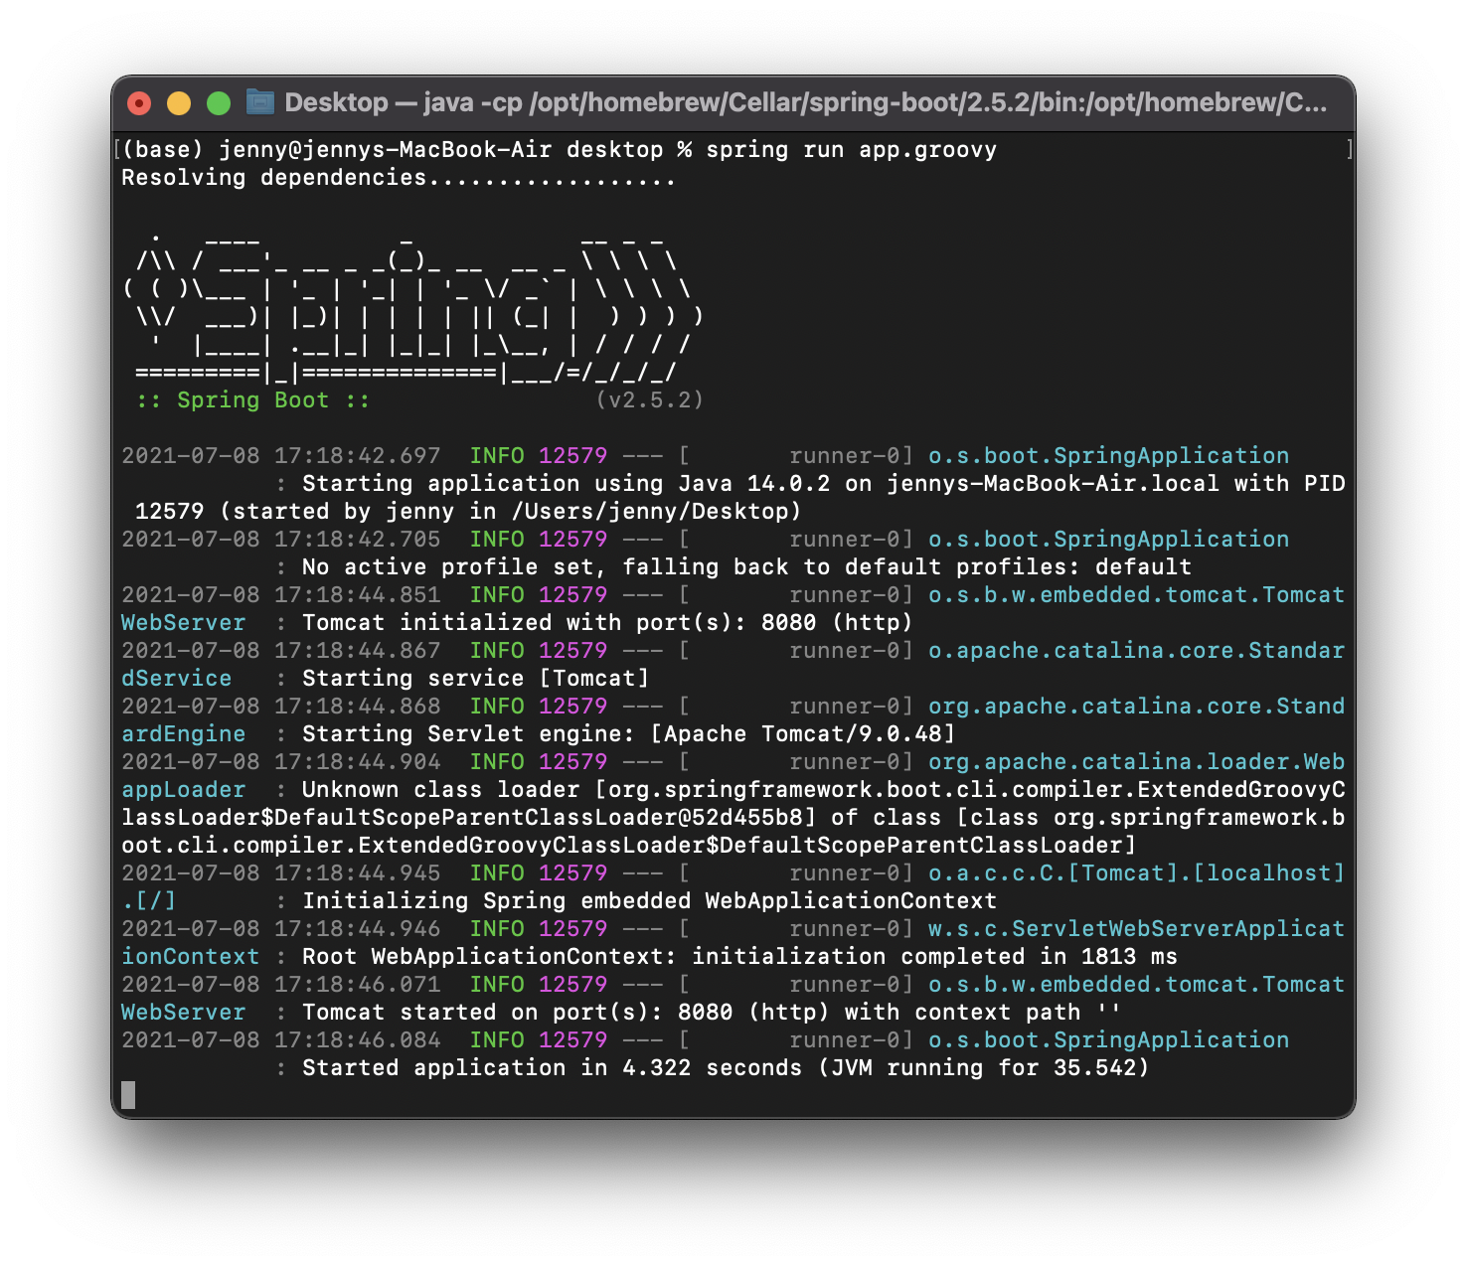Zoom the terminal using the green button
Viewport: 1467px width, 1266px height.
coord(219,103)
